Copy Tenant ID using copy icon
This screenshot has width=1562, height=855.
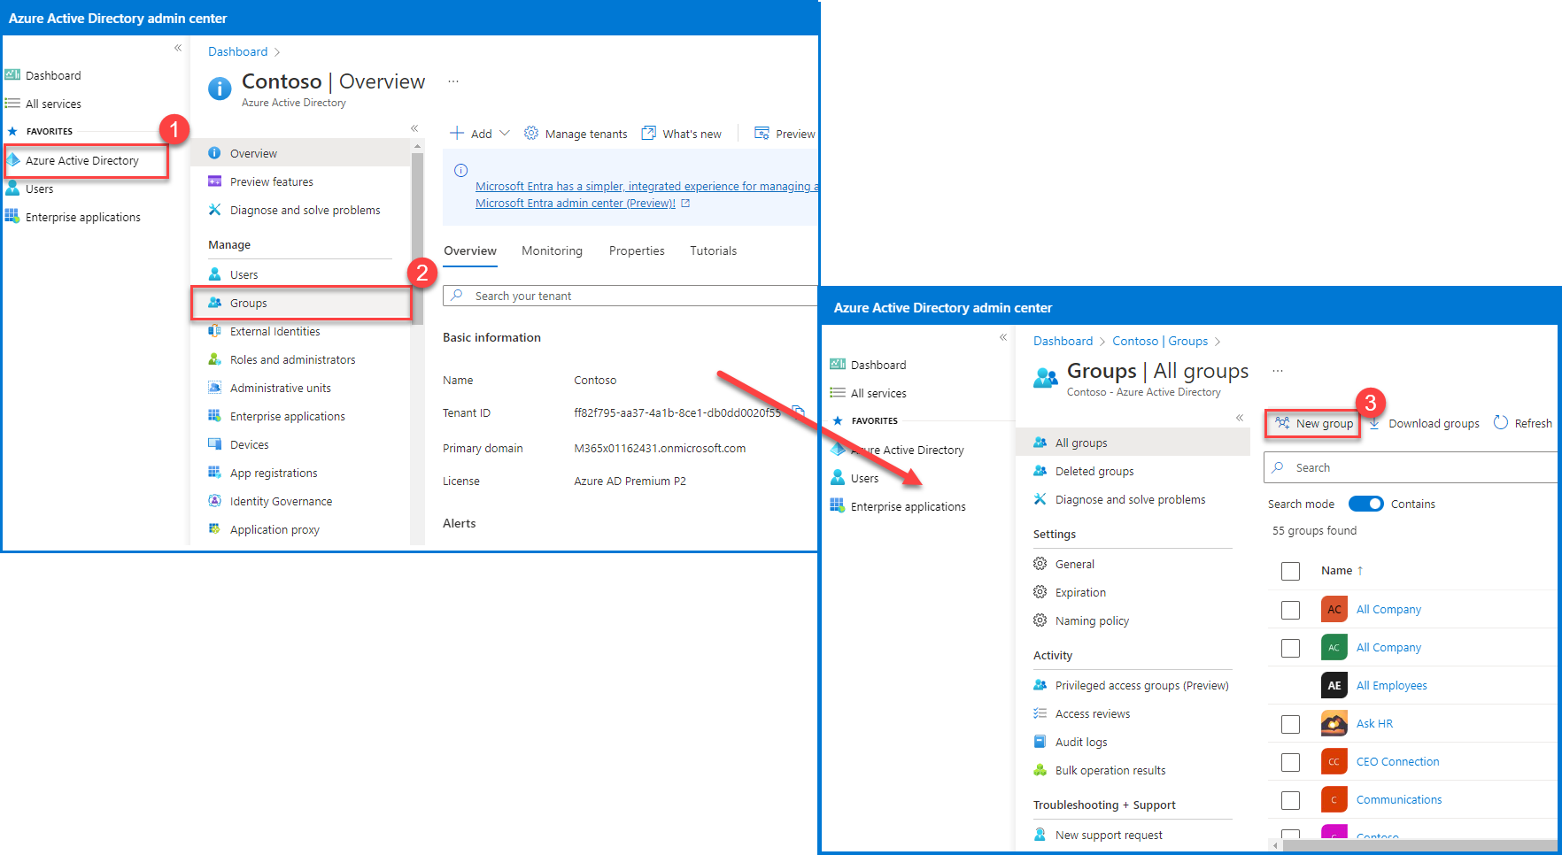click(x=798, y=411)
